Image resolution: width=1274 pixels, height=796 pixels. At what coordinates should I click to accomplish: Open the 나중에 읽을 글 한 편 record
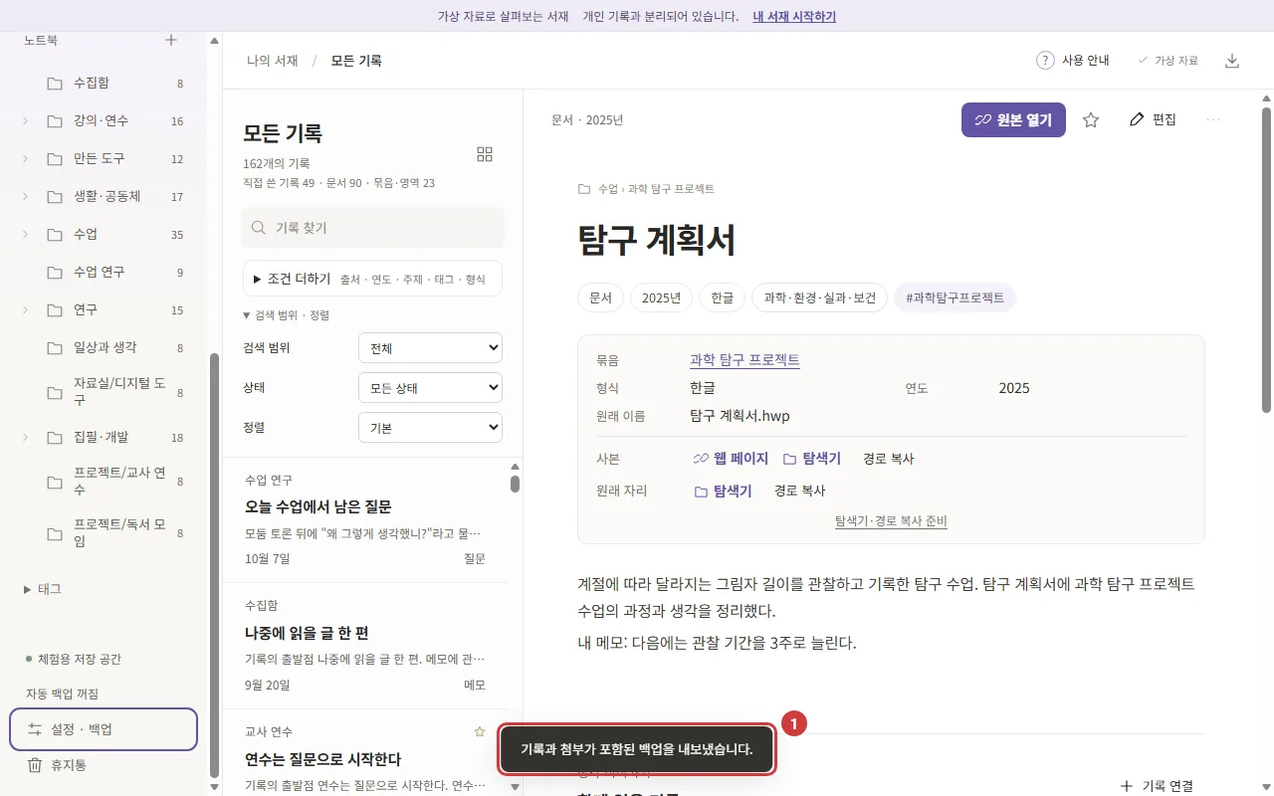365,647
